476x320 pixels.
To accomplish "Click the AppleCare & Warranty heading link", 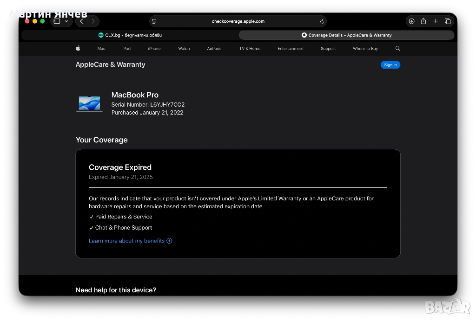I will click(x=110, y=64).
